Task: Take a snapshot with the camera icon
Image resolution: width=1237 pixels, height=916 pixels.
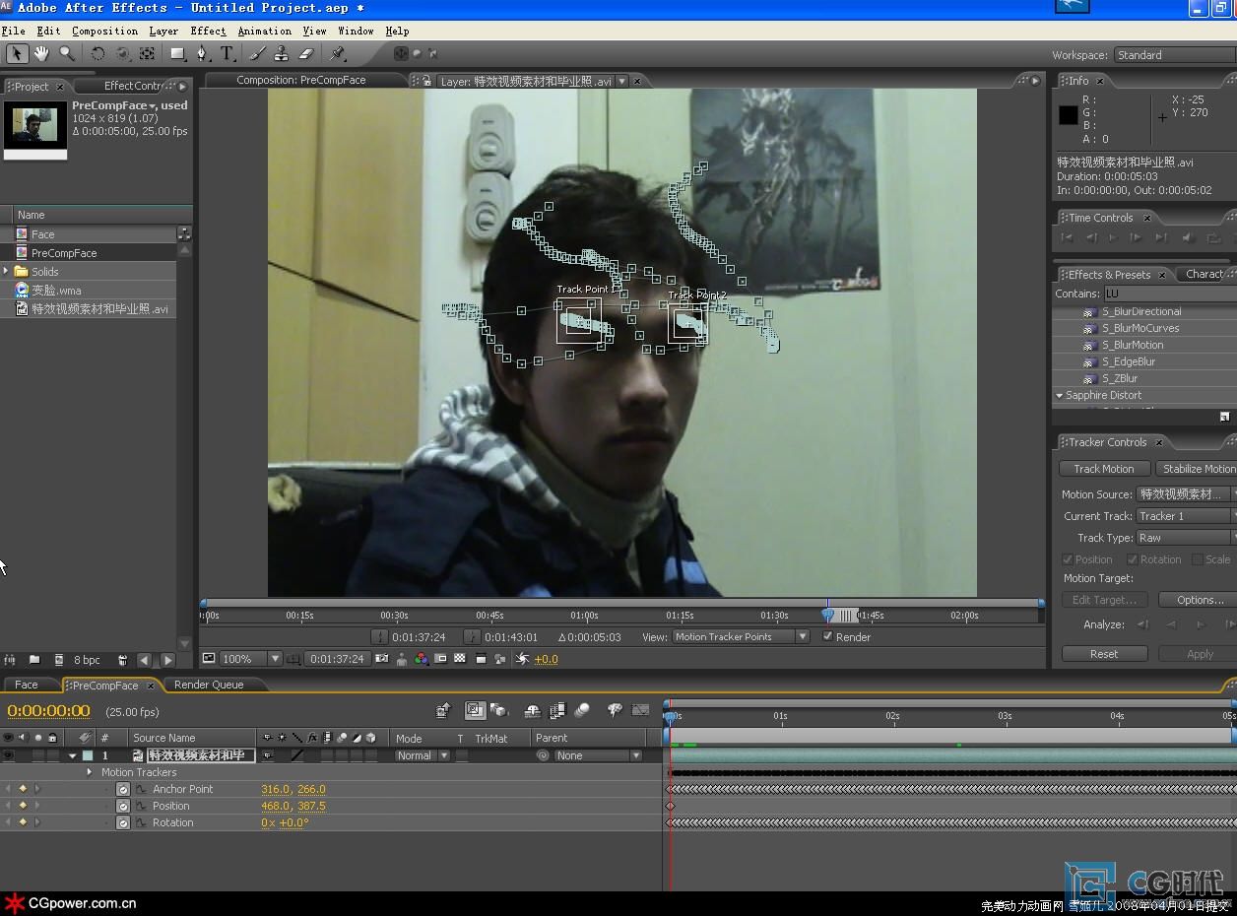Action: click(382, 659)
